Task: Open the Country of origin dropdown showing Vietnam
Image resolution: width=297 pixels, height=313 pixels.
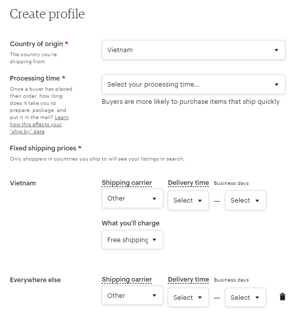Action: [193, 50]
